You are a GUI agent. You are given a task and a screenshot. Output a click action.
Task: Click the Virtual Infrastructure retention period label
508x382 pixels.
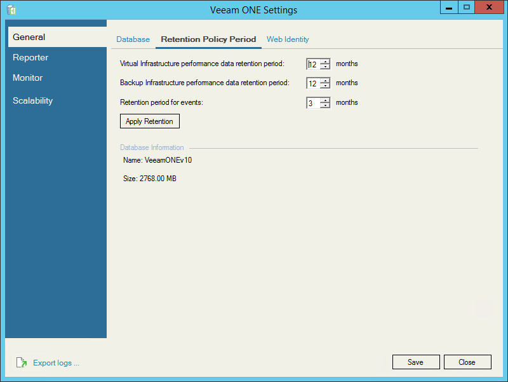pyautogui.click(x=202, y=64)
